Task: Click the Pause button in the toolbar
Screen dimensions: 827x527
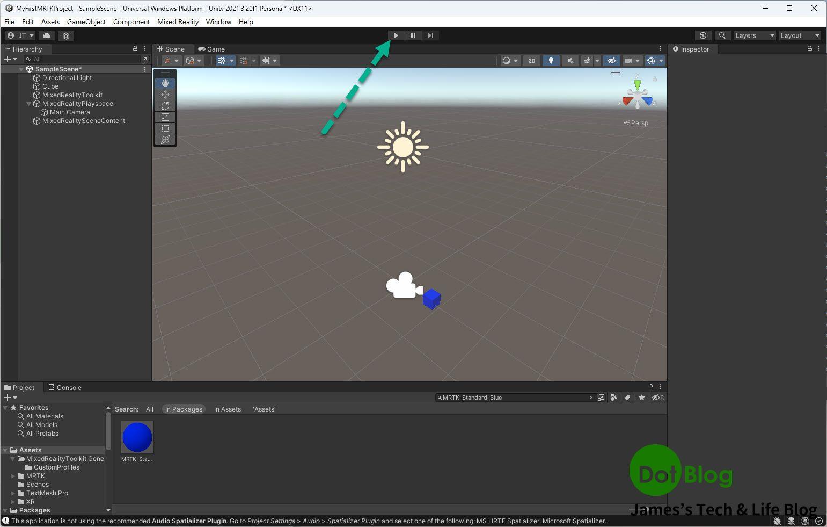Action: [x=413, y=35]
